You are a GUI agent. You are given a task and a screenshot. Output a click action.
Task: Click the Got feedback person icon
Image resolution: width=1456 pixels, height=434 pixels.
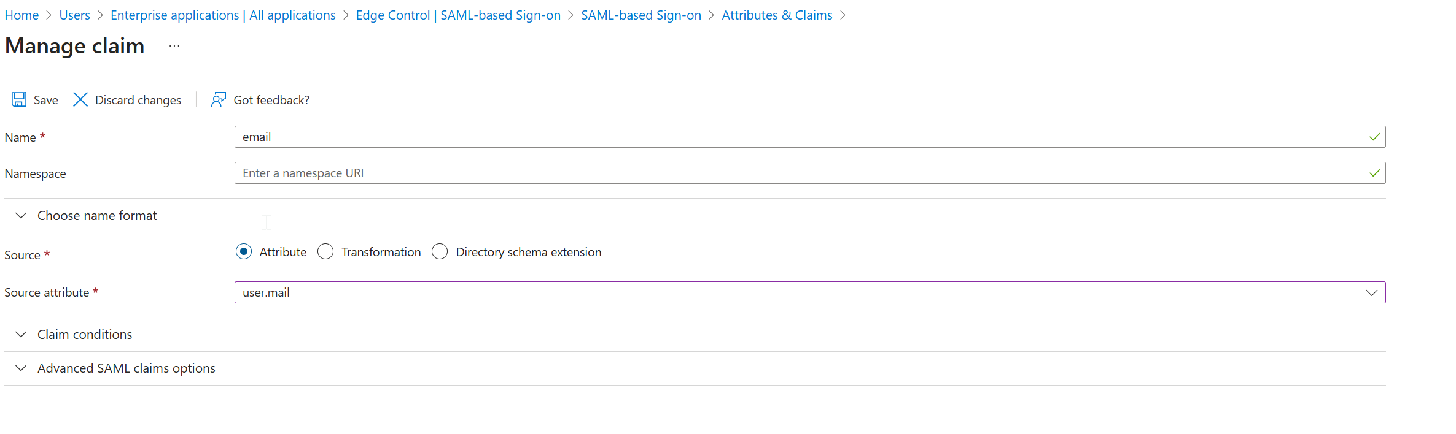click(x=218, y=99)
